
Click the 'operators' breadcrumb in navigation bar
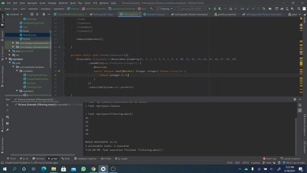59,9
